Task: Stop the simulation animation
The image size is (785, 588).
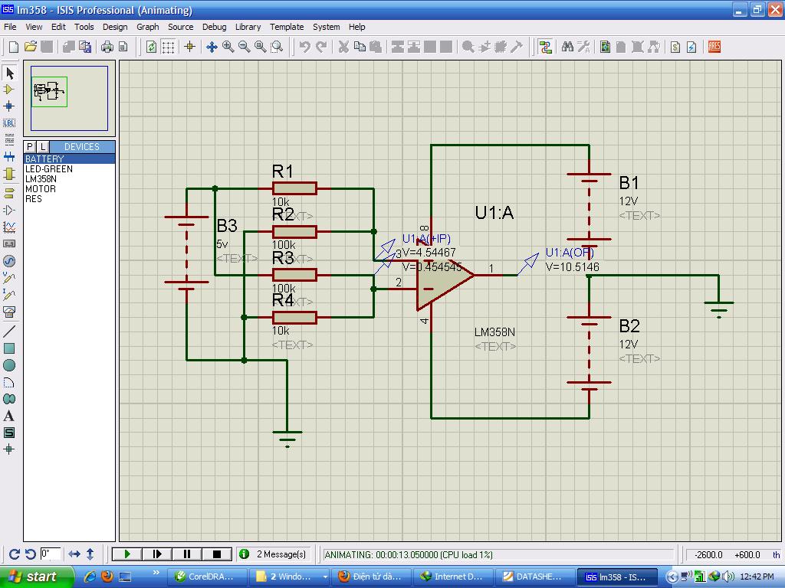Action: 216,554
